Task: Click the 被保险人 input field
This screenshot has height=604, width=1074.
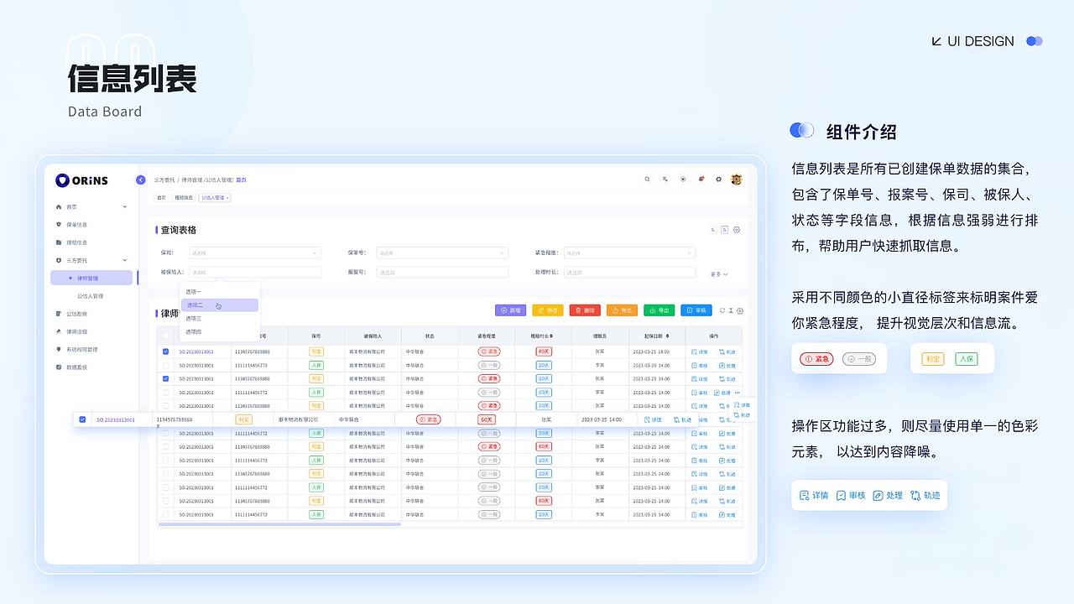Action: click(x=255, y=272)
